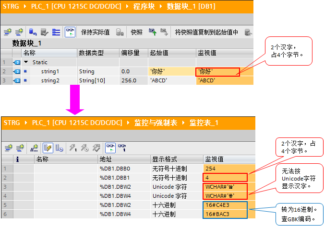The image size is (324, 227).
Task: Click database lock icon beside 保持实际值
Action: tap(120, 32)
